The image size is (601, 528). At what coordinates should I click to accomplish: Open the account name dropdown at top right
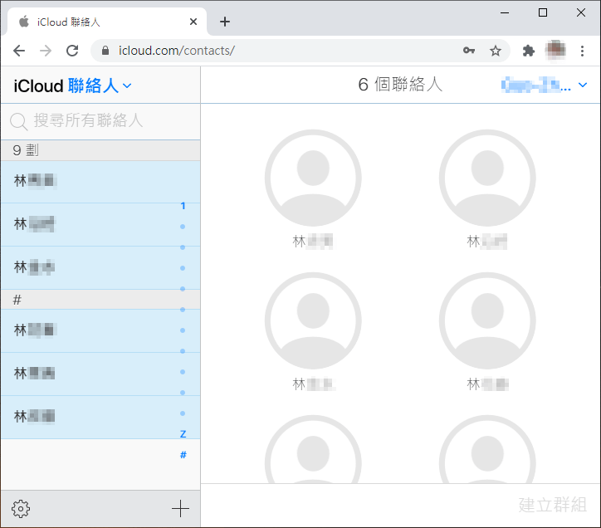tap(545, 85)
